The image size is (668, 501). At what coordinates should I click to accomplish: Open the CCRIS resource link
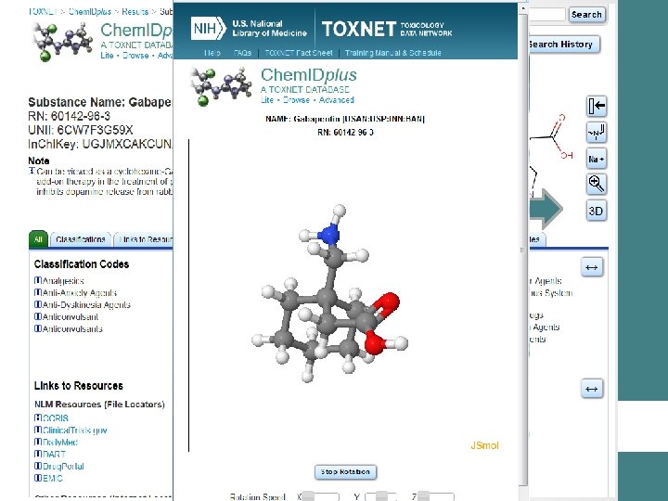(56, 417)
